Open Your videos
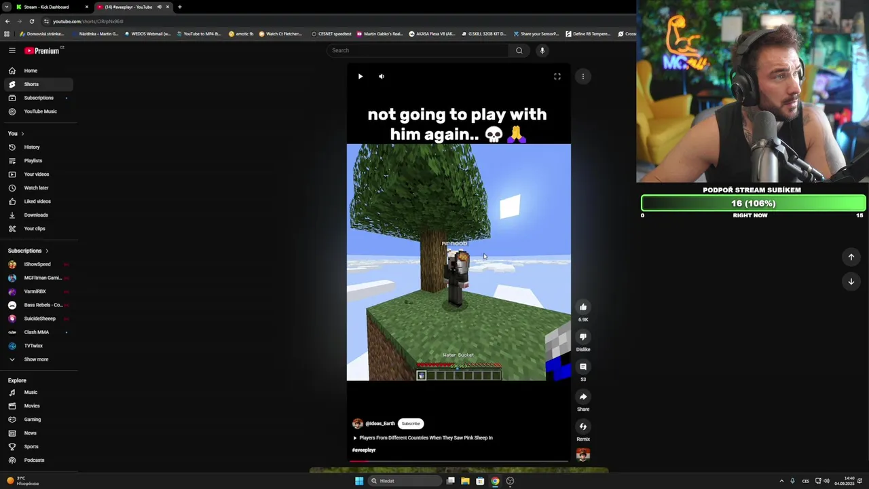Image resolution: width=869 pixels, height=489 pixels. coord(37,175)
